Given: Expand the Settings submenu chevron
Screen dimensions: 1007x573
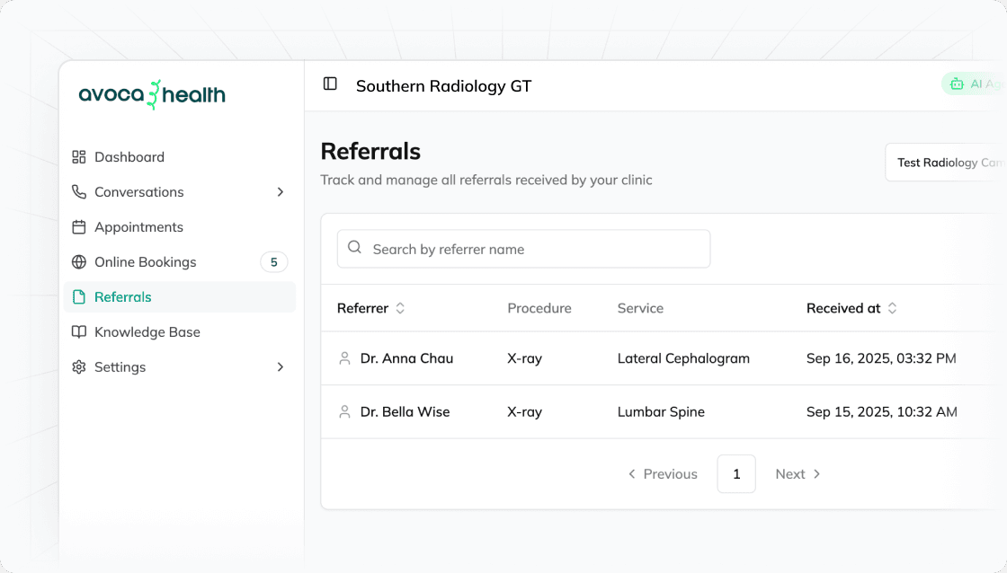Looking at the screenshot, I should click(279, 366).
